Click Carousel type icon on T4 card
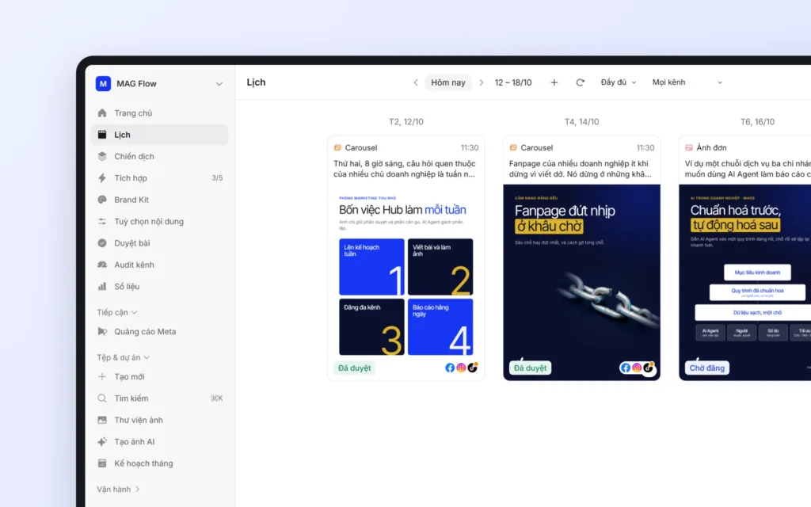 (x=513, y=147)
